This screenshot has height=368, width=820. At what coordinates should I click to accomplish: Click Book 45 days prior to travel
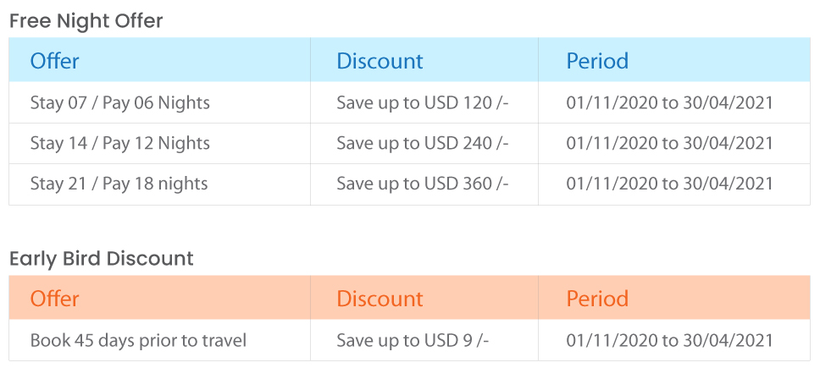pyautogui.click(x=138, y=341)
